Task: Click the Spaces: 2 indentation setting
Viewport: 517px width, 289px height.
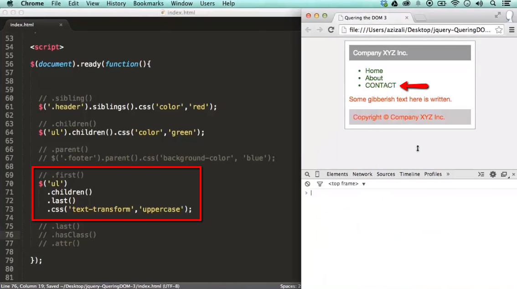Action: 290,286
